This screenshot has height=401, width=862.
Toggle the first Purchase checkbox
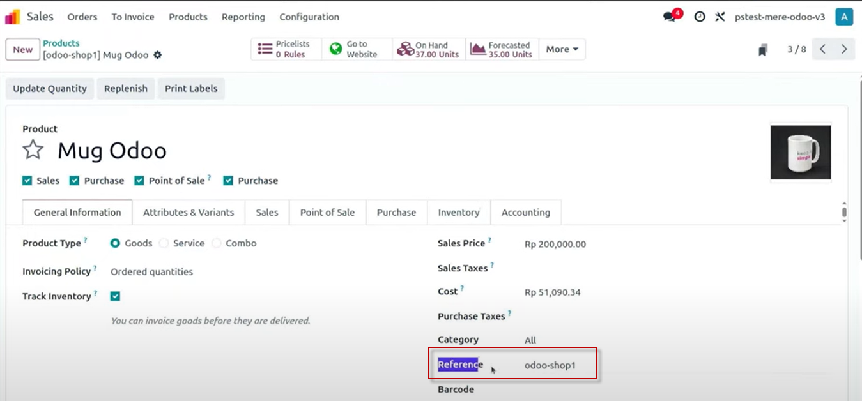74,181
